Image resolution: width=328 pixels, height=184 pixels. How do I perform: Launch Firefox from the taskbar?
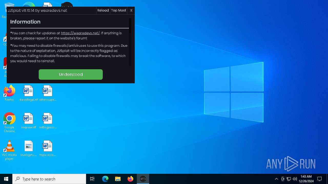130,179
